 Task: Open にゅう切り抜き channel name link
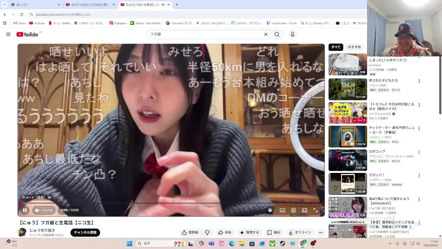[42, 230]
